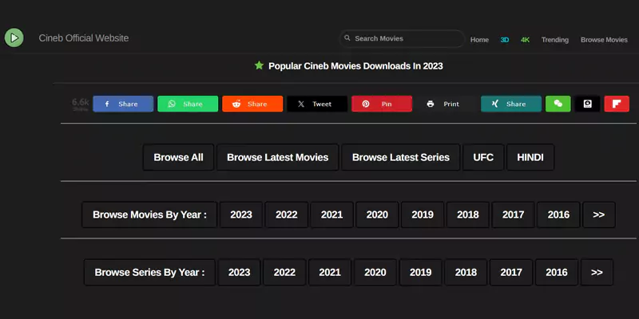The width and height of the screenshot is (639, 319).
Task: Browse movies from 2017
Action: tap(513, 215)
